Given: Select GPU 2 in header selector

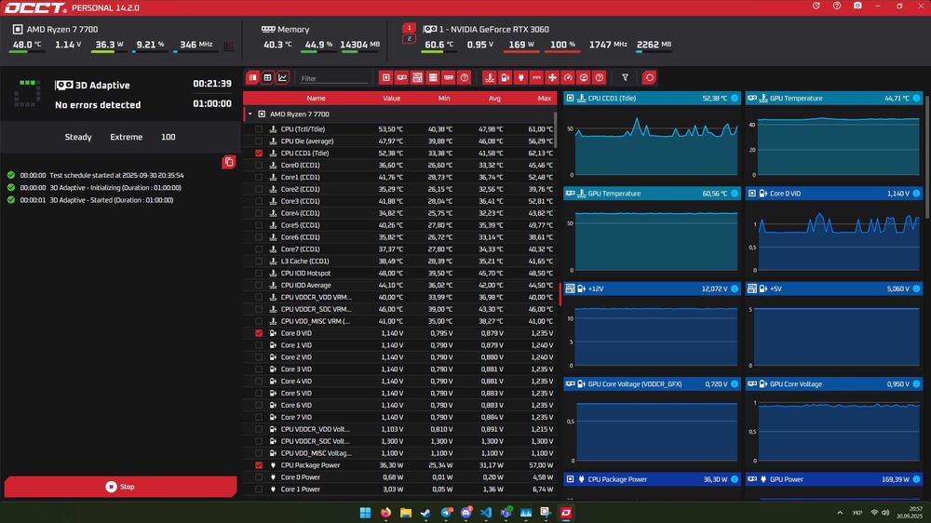Looking at the screenshot, I should (409, 39).
